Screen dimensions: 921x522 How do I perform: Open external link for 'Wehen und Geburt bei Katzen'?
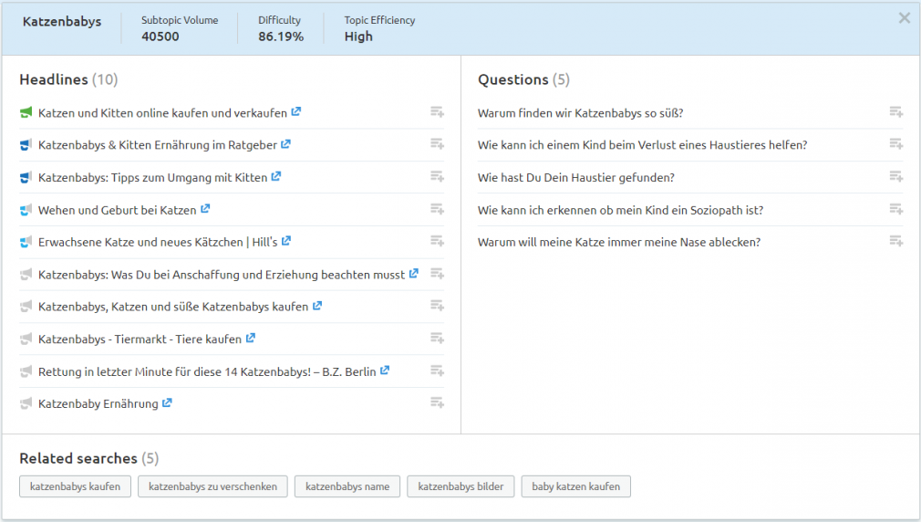(x=205, y=208)
